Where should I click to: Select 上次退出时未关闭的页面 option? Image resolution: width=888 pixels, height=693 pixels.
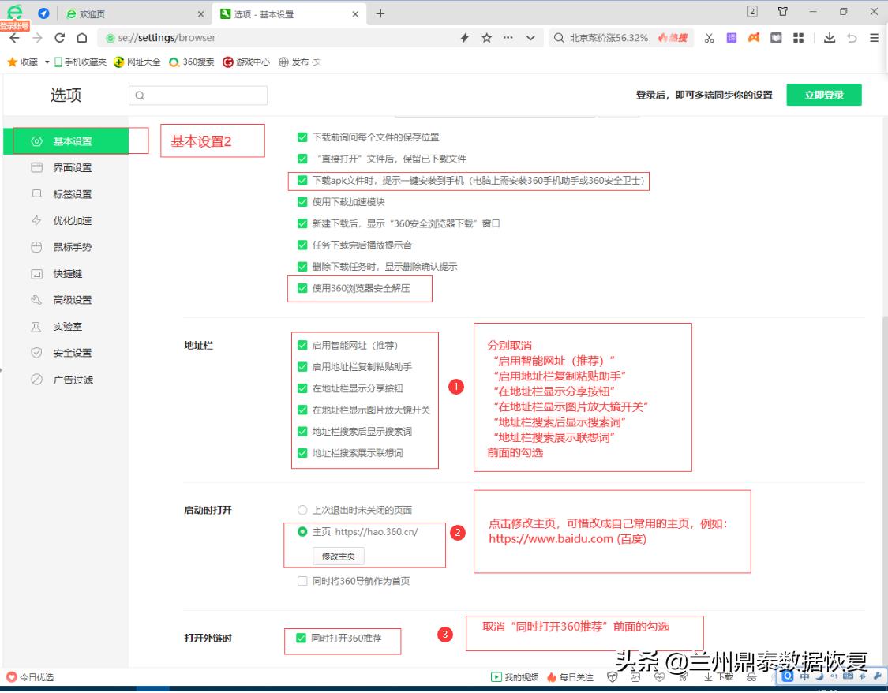(x=302, y=510)
